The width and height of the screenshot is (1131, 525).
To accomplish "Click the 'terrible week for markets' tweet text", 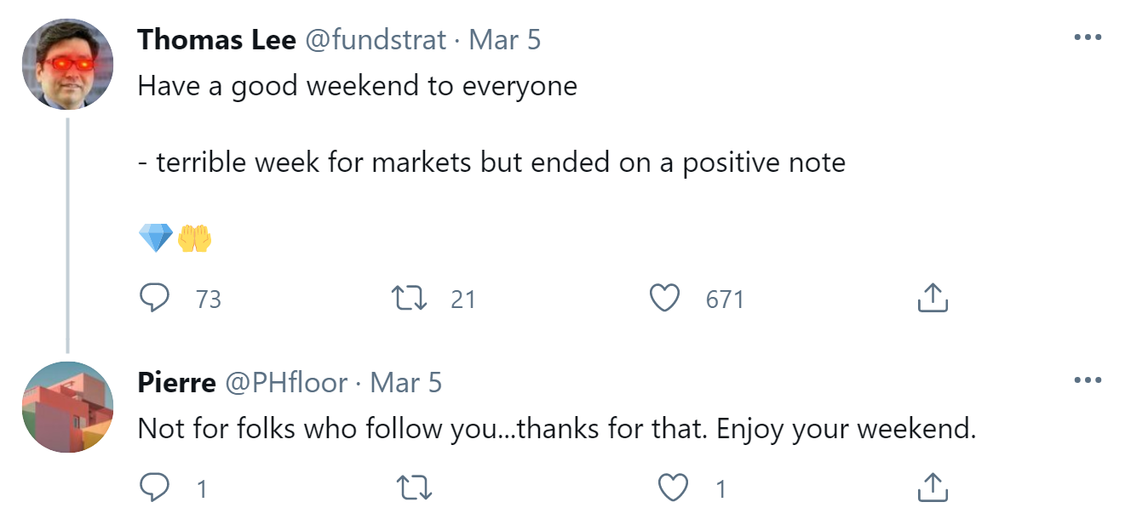I will 491,163.
